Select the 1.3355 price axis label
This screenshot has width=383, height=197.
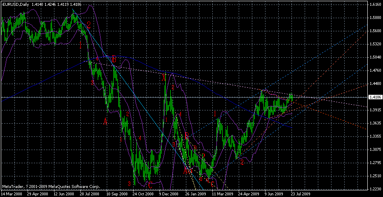(376, 136)
